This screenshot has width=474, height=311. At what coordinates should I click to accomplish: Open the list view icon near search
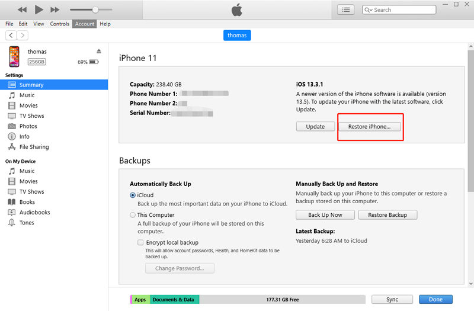click(x=345, y=9)
